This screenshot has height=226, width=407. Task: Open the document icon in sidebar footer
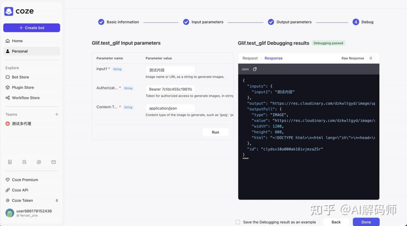[x=10, y=162]
